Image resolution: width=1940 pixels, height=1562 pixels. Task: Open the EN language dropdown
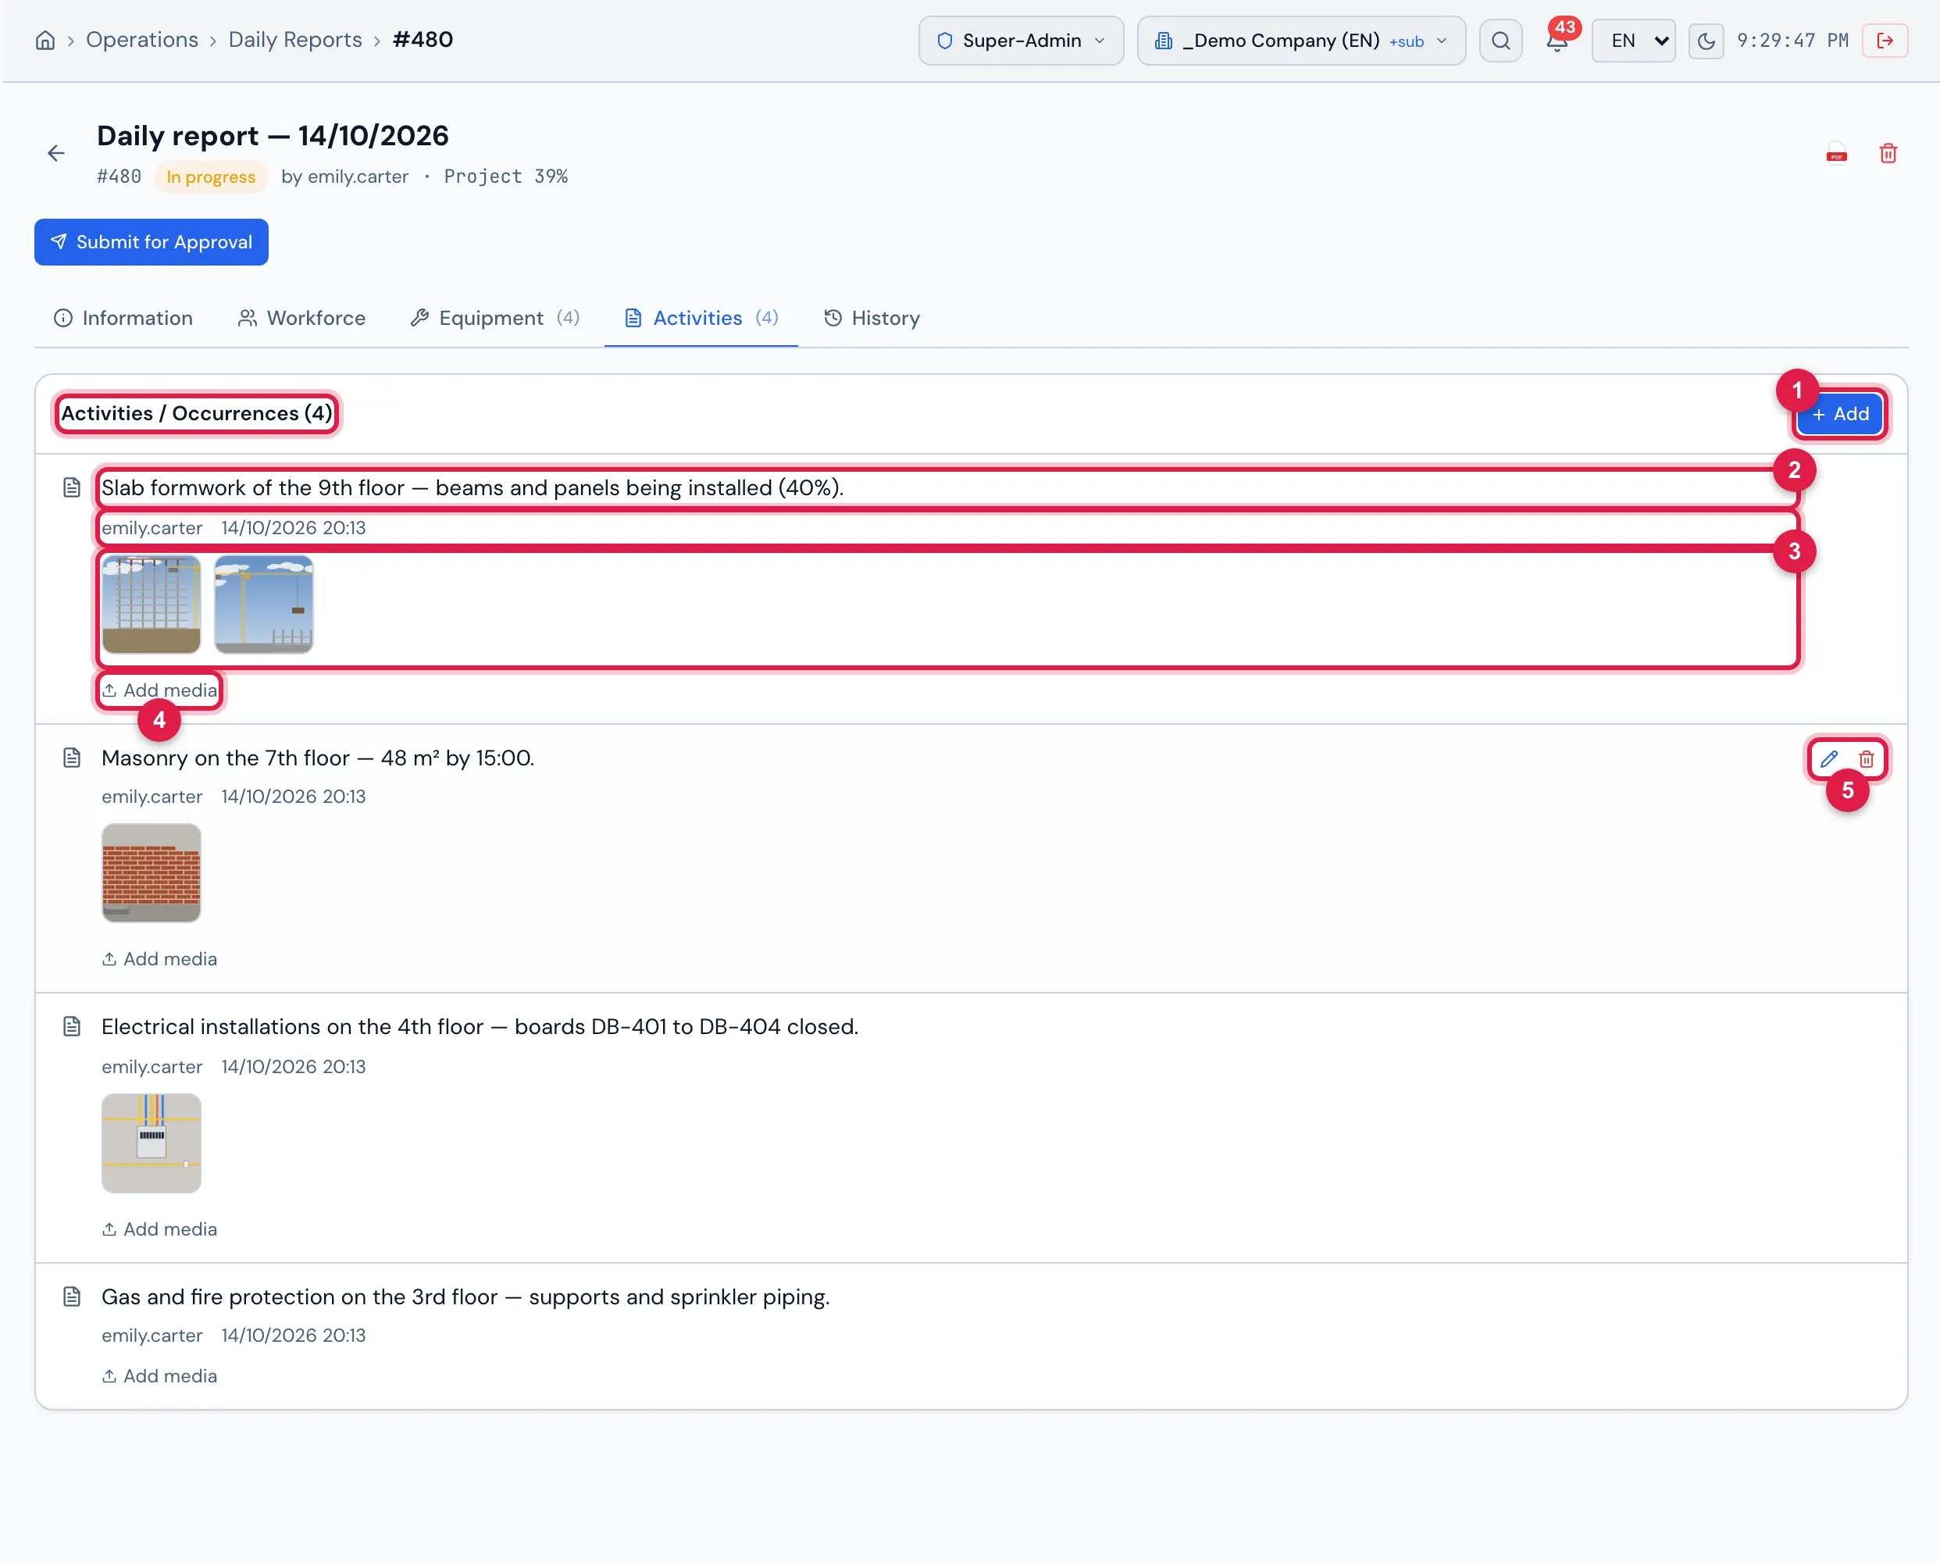(x=1633, y=41)
